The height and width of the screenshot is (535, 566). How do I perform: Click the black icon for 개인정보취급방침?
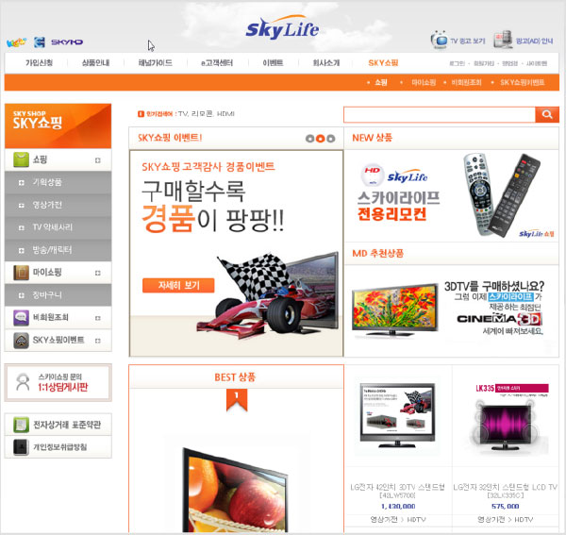point(21,447)
